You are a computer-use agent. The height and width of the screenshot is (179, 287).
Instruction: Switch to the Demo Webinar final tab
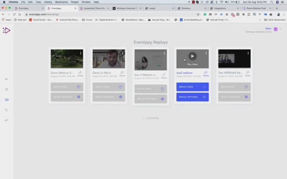257,8
